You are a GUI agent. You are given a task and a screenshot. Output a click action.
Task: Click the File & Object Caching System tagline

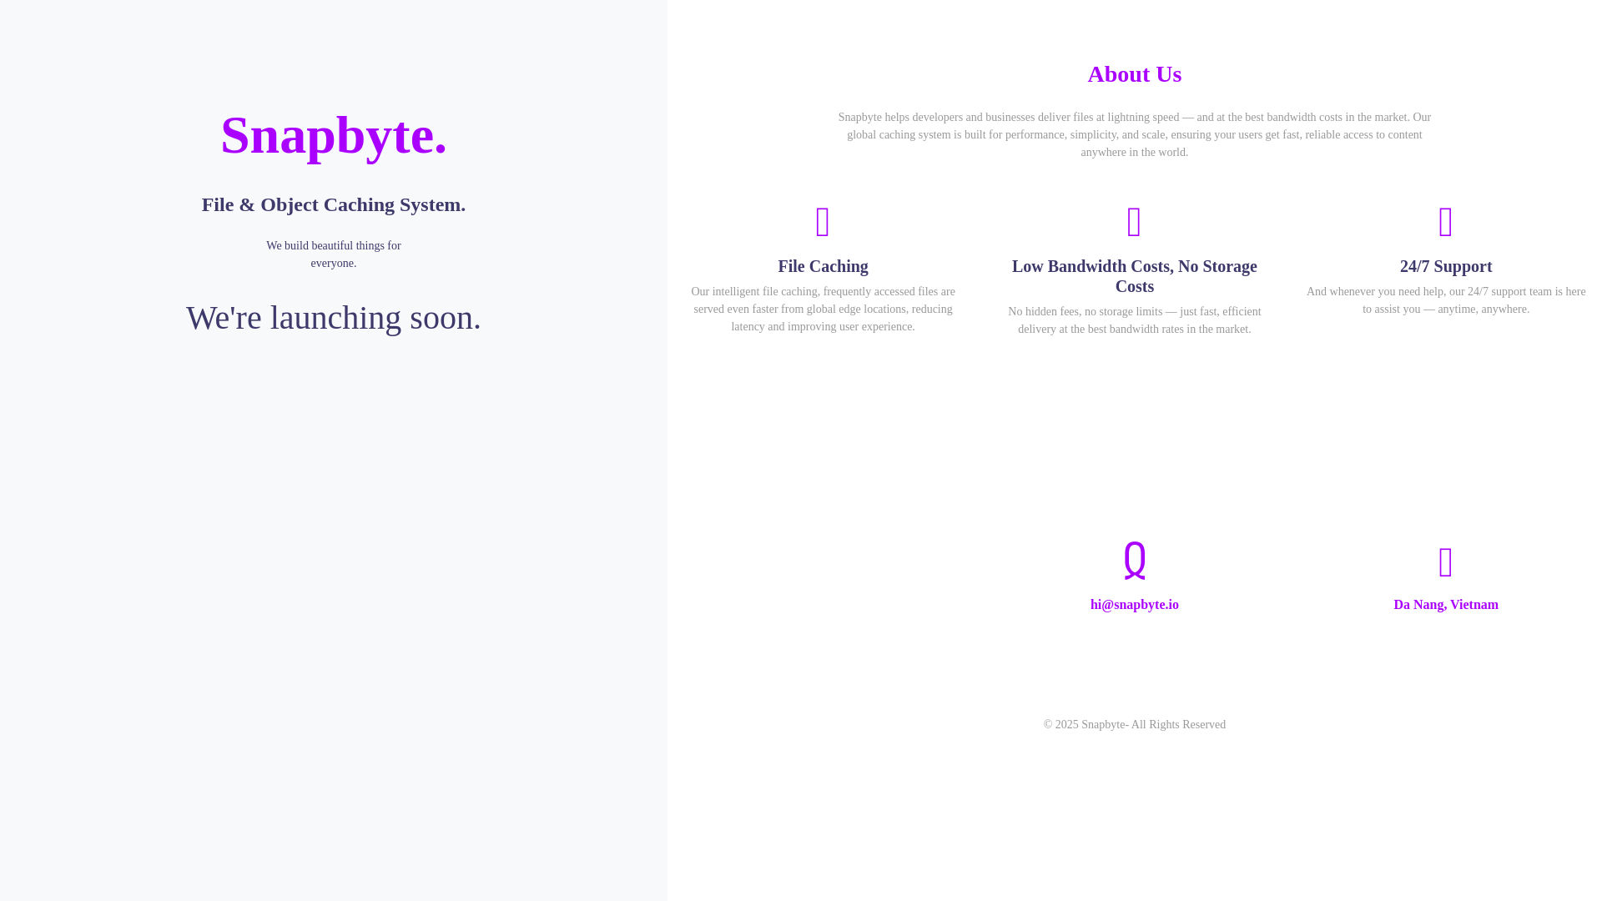(334, 204)
